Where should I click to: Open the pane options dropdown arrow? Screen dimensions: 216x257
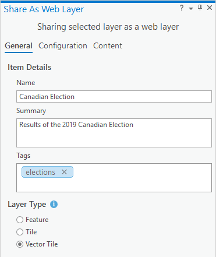point(191,9)
